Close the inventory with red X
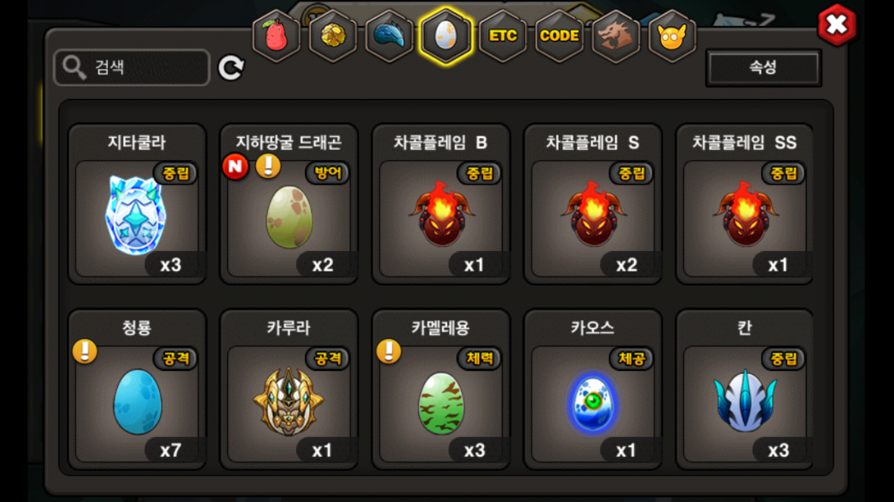The height and width of the screenshot is (502, 894). tap(836, 25)
